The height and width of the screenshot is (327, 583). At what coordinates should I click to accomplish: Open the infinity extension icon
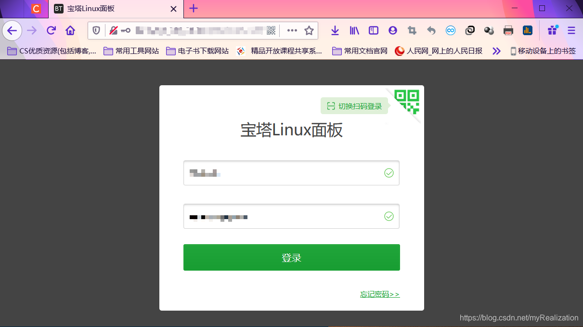click(x=451, y=31)
